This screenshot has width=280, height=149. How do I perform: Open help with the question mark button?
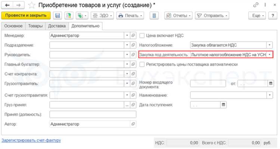(273, 16)
